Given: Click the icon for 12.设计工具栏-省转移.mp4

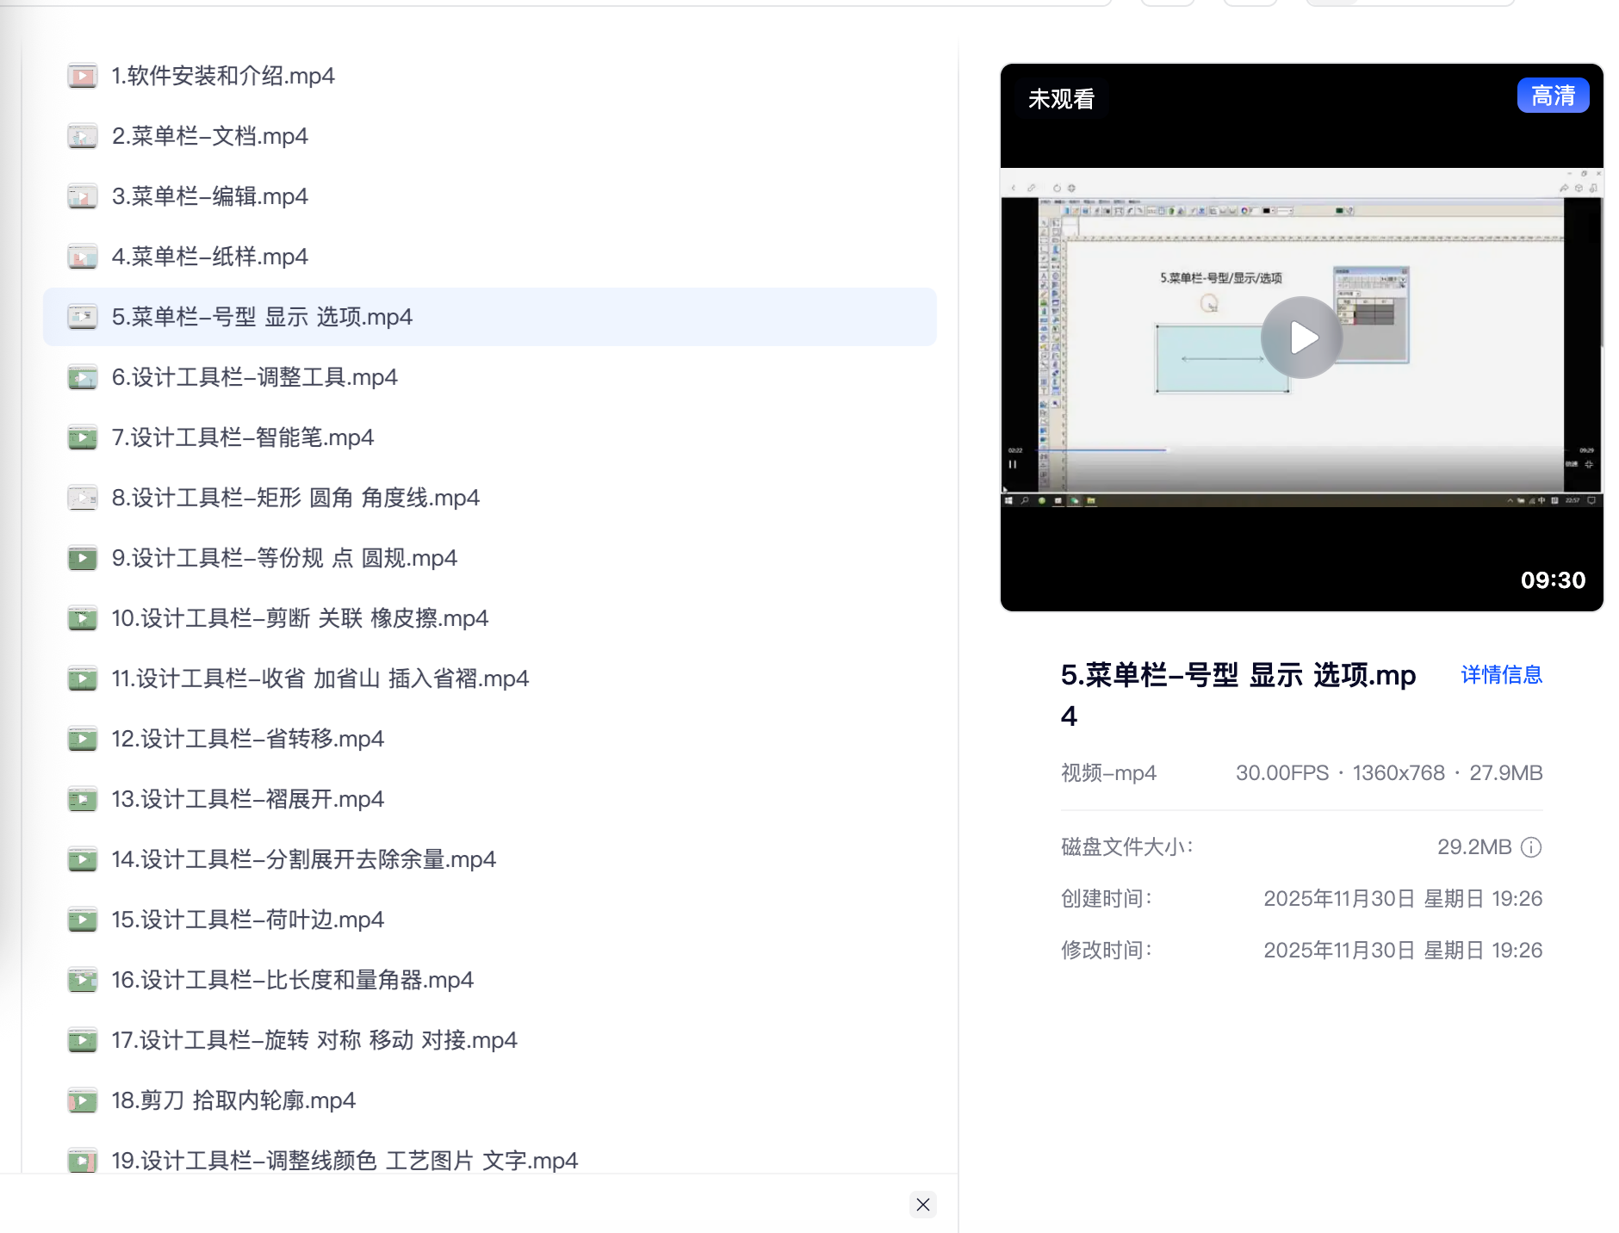Looking at the screenshot, I should pyautogui.click(x=83, y=739).
